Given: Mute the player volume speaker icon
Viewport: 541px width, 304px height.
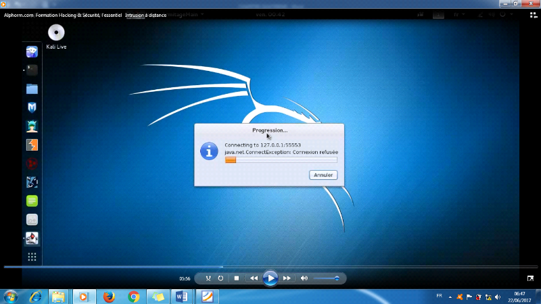Looking at the screenshot, I should 304,278.
